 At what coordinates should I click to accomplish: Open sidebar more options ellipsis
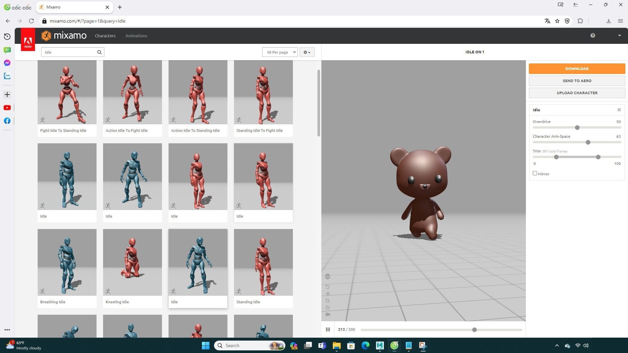pyautogui.click(x=7, y=330)
